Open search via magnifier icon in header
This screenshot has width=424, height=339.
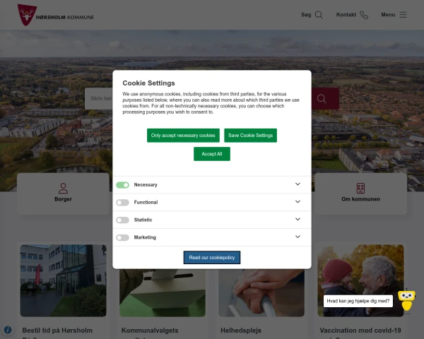point(319,15)
